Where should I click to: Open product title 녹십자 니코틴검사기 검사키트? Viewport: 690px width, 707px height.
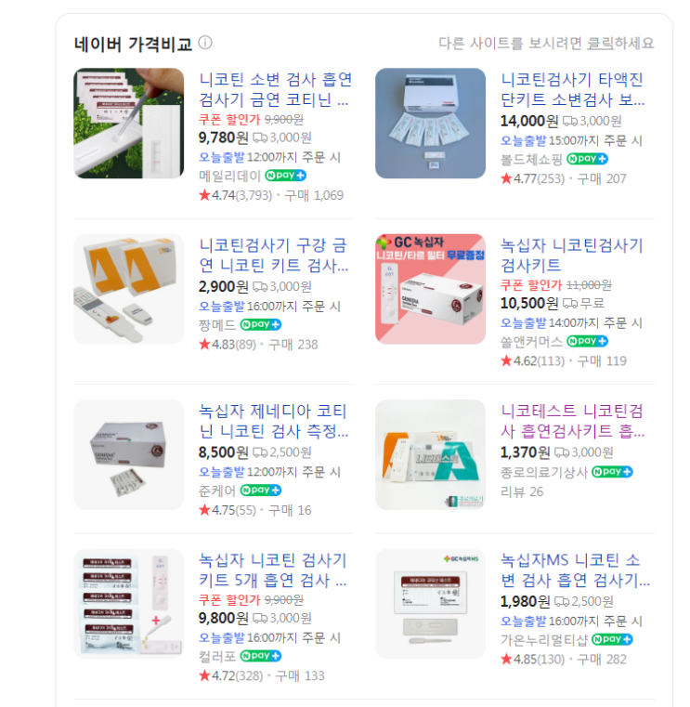(x=571, y=255)
